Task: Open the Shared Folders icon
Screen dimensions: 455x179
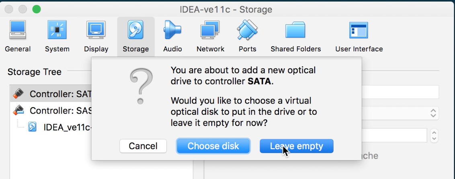Action: (295, 37)
